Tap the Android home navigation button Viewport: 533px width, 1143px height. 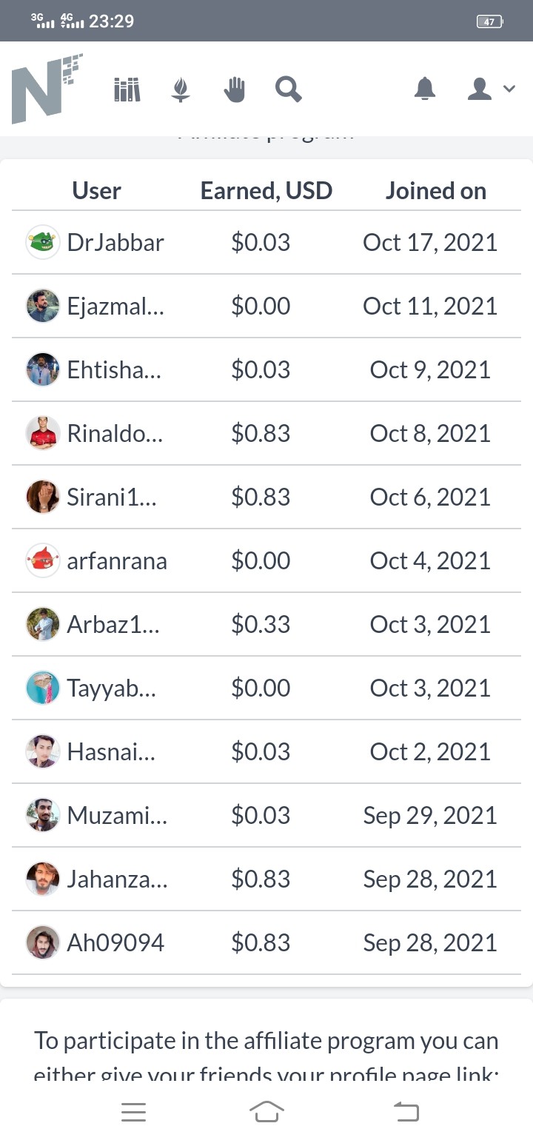[x=266, y=1112]
